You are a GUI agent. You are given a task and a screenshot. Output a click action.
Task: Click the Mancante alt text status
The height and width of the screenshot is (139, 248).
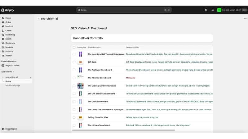131,78
